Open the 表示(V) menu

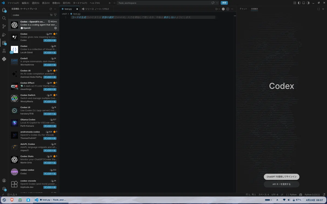point(46,3)
